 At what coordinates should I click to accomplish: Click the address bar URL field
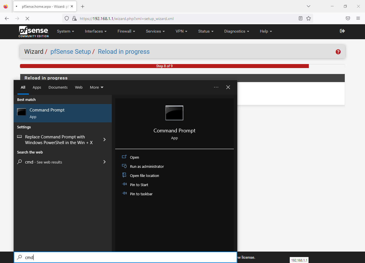point(187,18)
